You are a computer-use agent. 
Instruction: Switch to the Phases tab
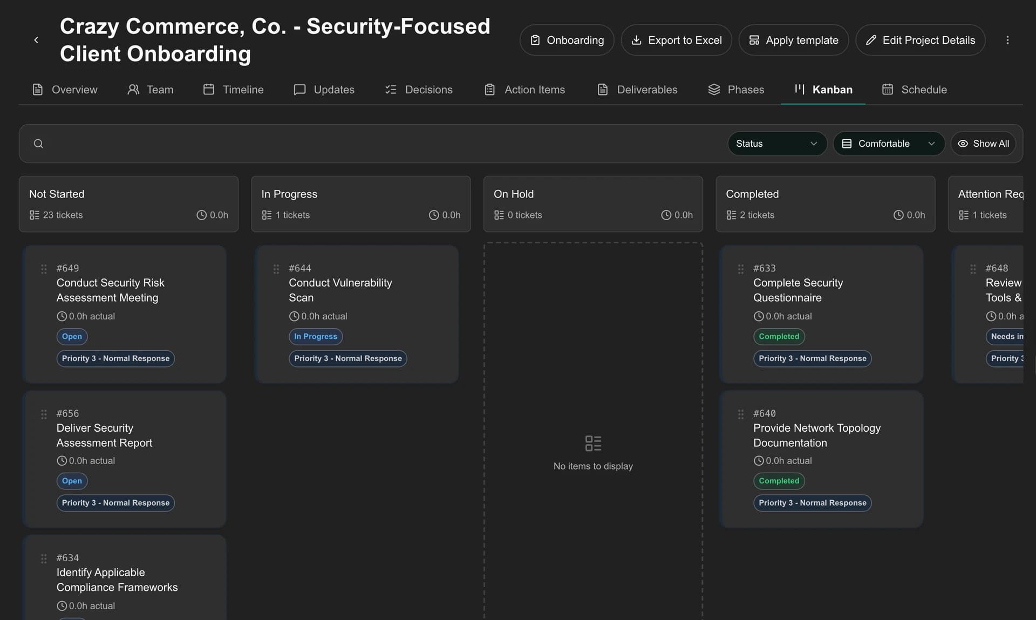(x=736, y=90)
